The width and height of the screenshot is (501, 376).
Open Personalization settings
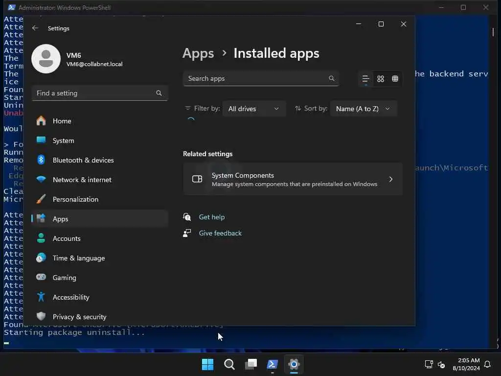click(100, 199)
